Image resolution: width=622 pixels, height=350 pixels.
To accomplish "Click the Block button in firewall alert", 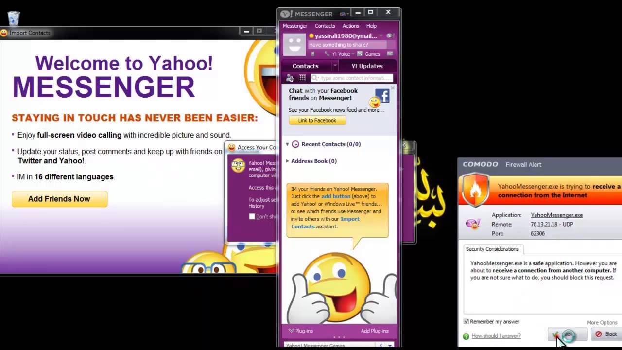I will (x=606, y=334).
